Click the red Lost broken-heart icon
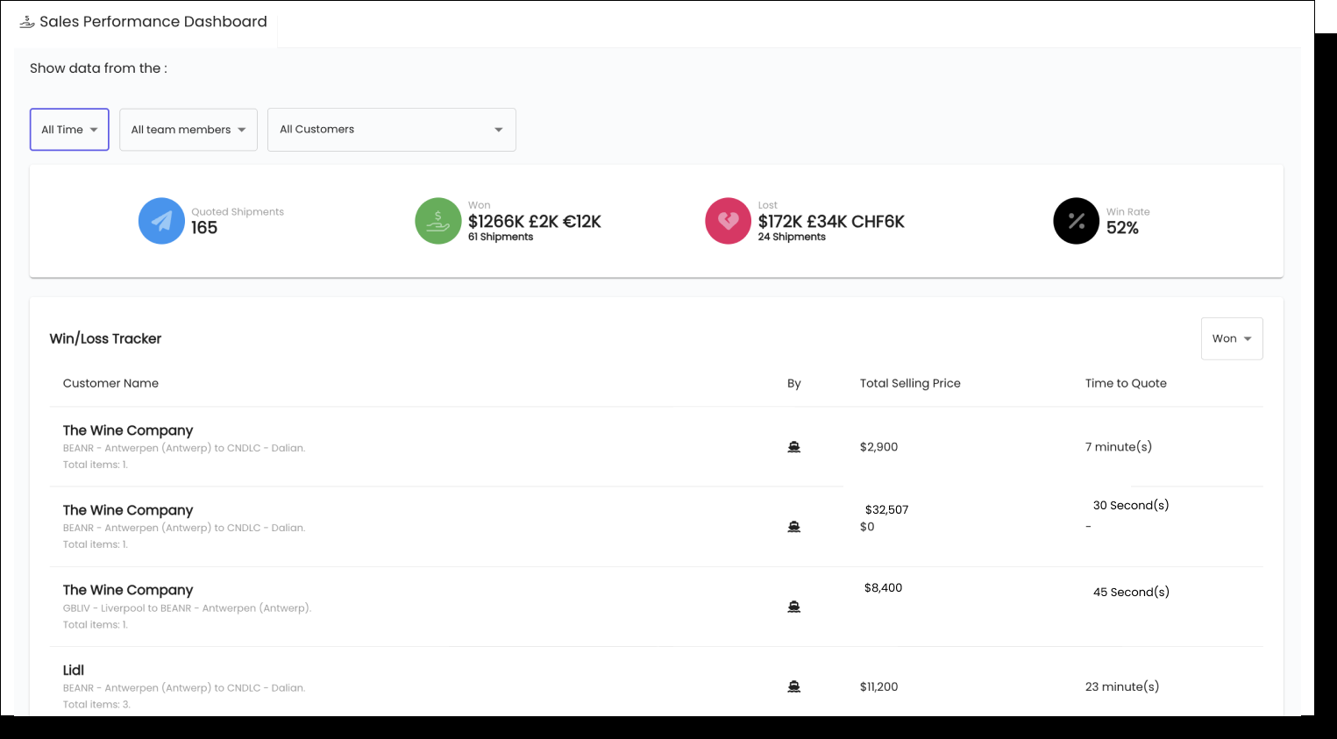This screenshot has width=1337, height=739. click(x=729, y=221)
